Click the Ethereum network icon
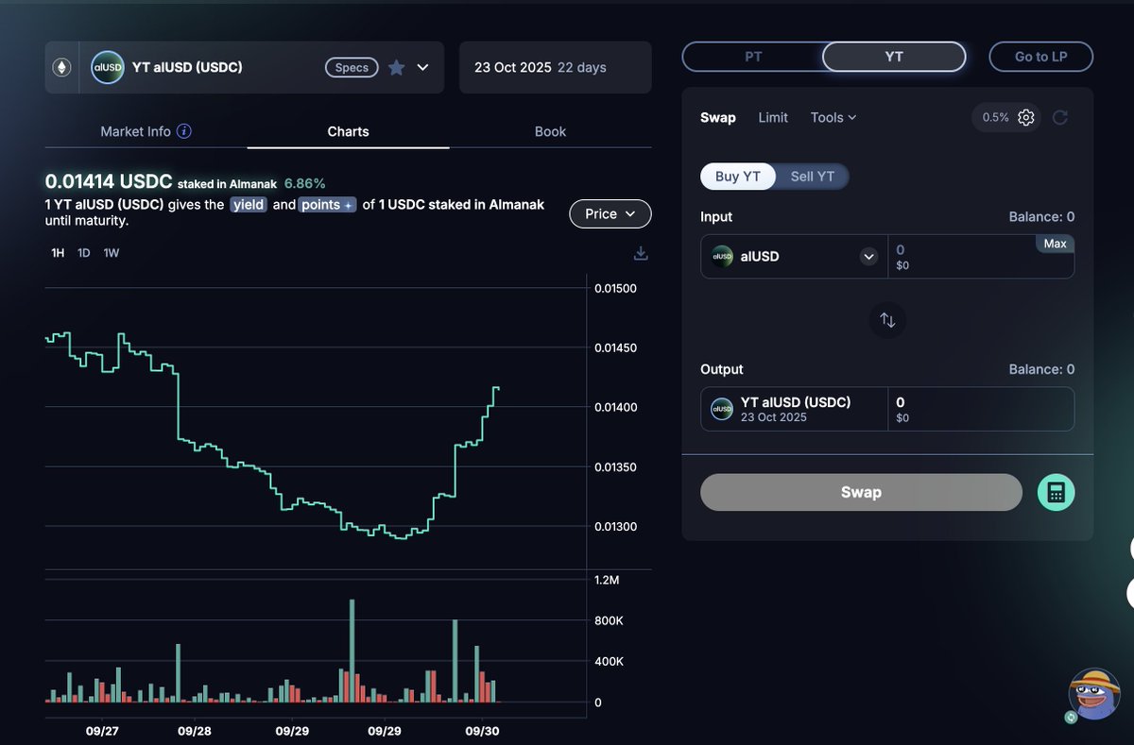Screen dimensions: 1134x745 (x=62, y=67)
